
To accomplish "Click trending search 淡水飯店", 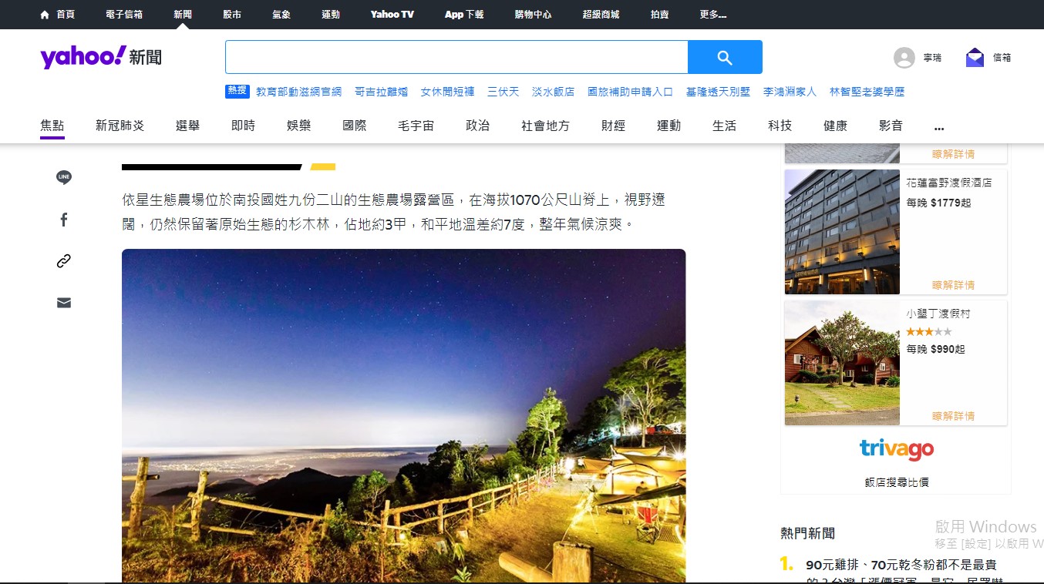I will point(553,92).
